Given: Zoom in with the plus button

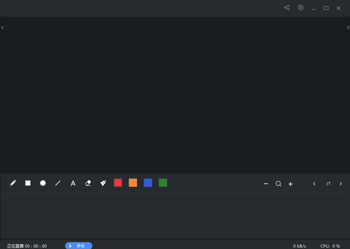Looking at the screenshot, I should [291, 184].
